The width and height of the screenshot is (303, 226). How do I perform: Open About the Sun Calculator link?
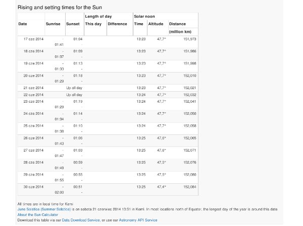tap(38, 214)
